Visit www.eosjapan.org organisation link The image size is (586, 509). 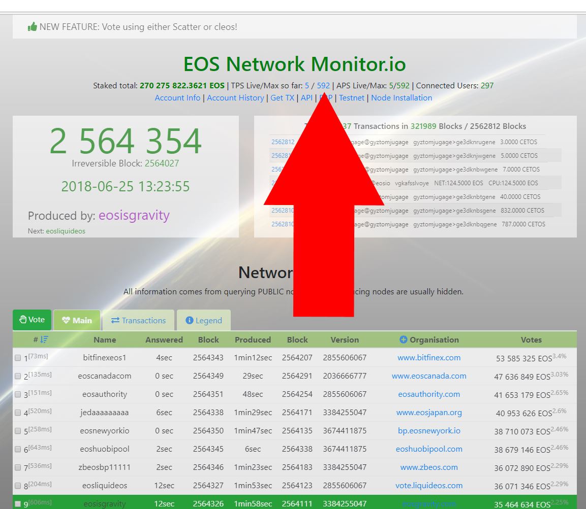[x=429, y=413]
